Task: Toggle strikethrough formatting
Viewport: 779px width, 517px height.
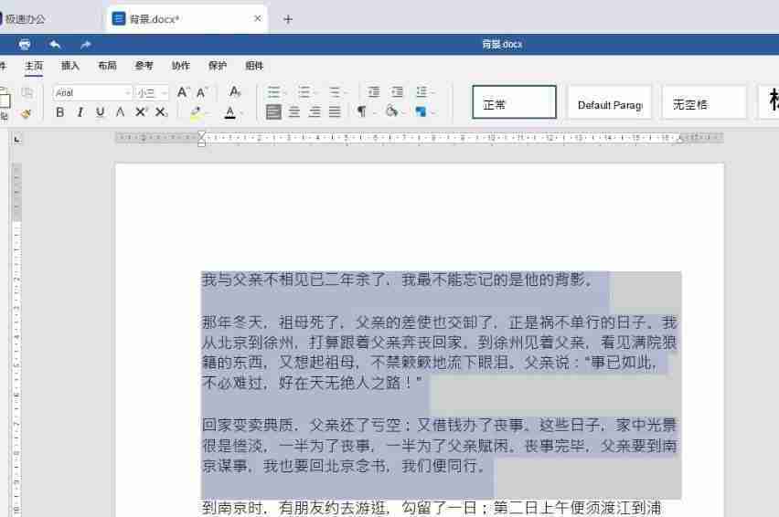Action: [120, 112]
